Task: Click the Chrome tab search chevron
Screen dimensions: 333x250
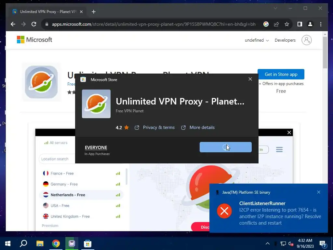Action: [x=275, y=8]
